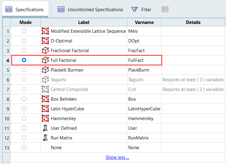Select the D-Optimal radio button
This screenshot has height=164, width=226.
point(24,41)
